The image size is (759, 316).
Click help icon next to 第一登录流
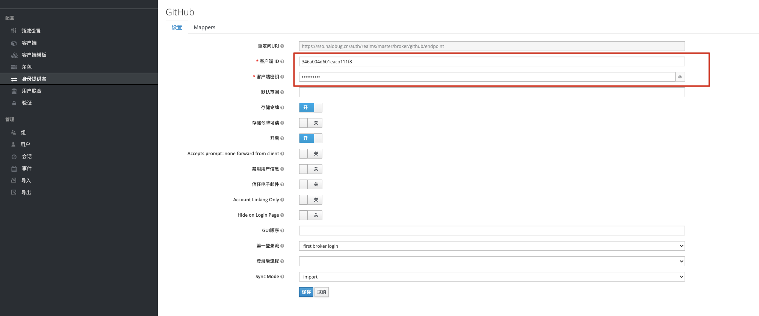click(282, 246)
